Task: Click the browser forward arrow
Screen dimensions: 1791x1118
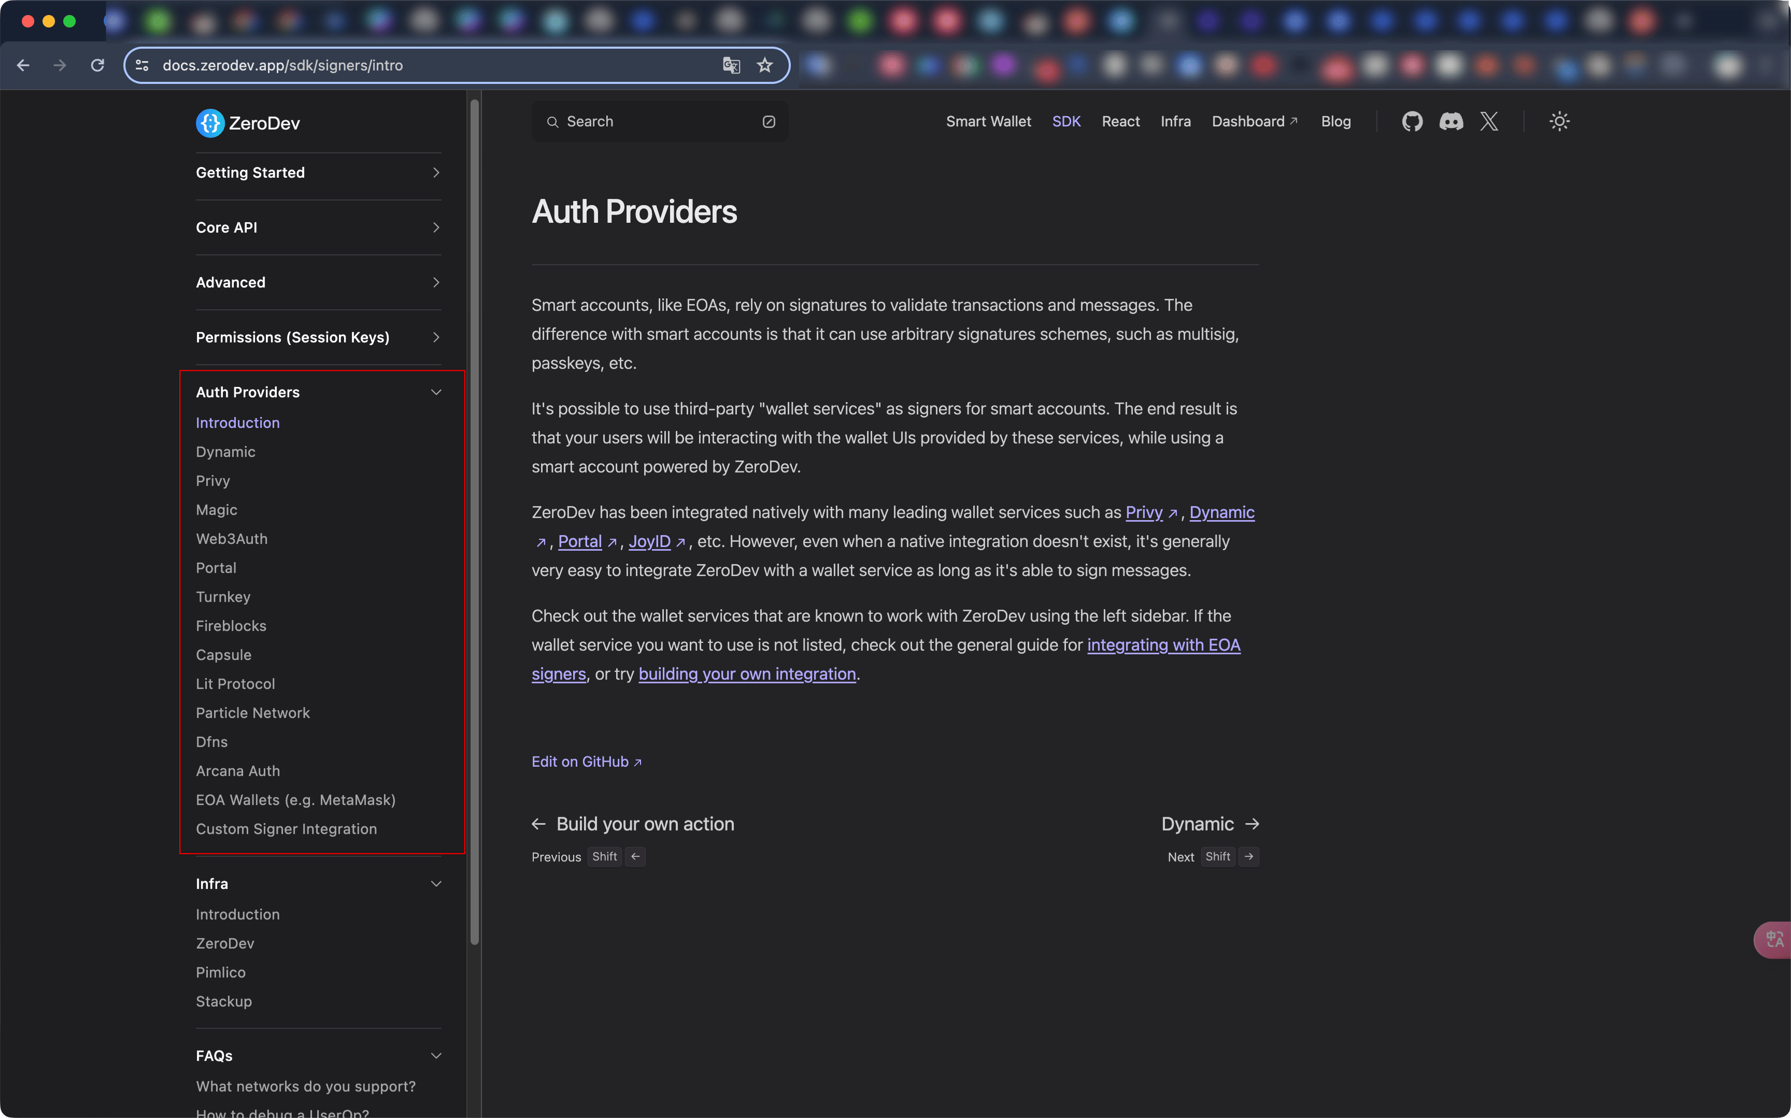Action: point(59,65)
